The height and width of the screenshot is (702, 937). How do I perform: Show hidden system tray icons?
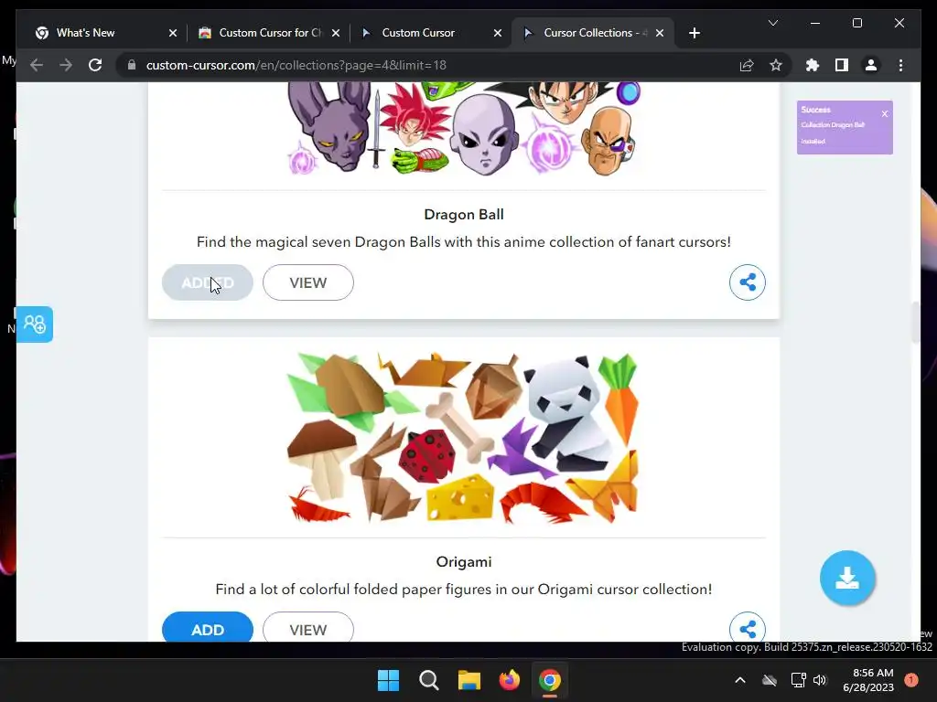(x=739, y=680)
